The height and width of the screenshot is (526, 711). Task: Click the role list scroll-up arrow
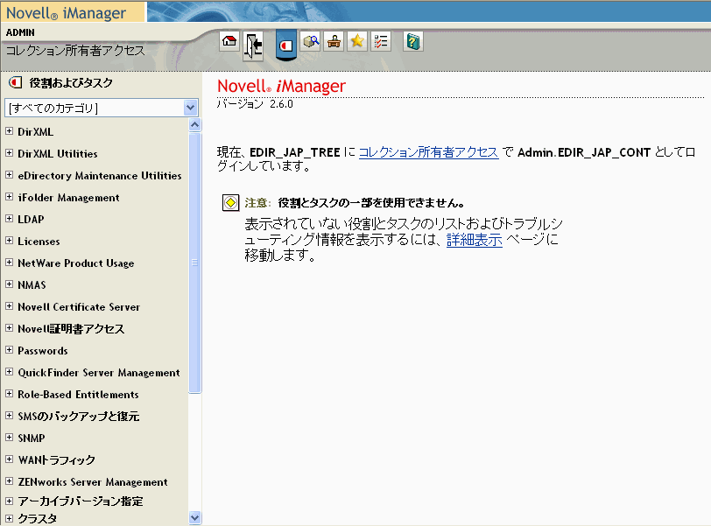[195, 124]
